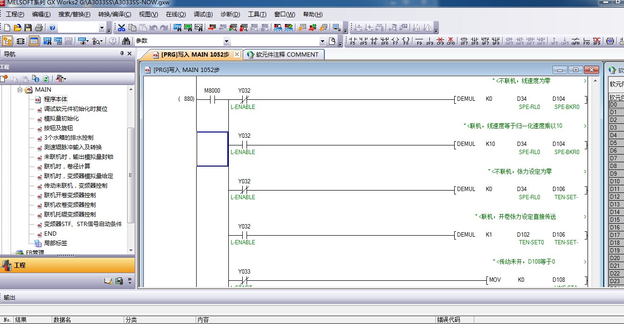
Task: Create a new project with the New icon
Action: (x=7, y=28)
